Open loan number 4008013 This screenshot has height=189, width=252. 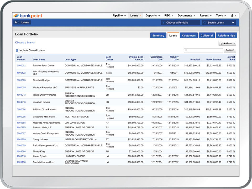21,95
